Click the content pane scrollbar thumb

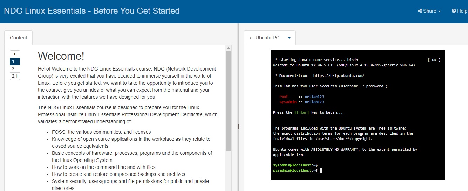point(229,101)
